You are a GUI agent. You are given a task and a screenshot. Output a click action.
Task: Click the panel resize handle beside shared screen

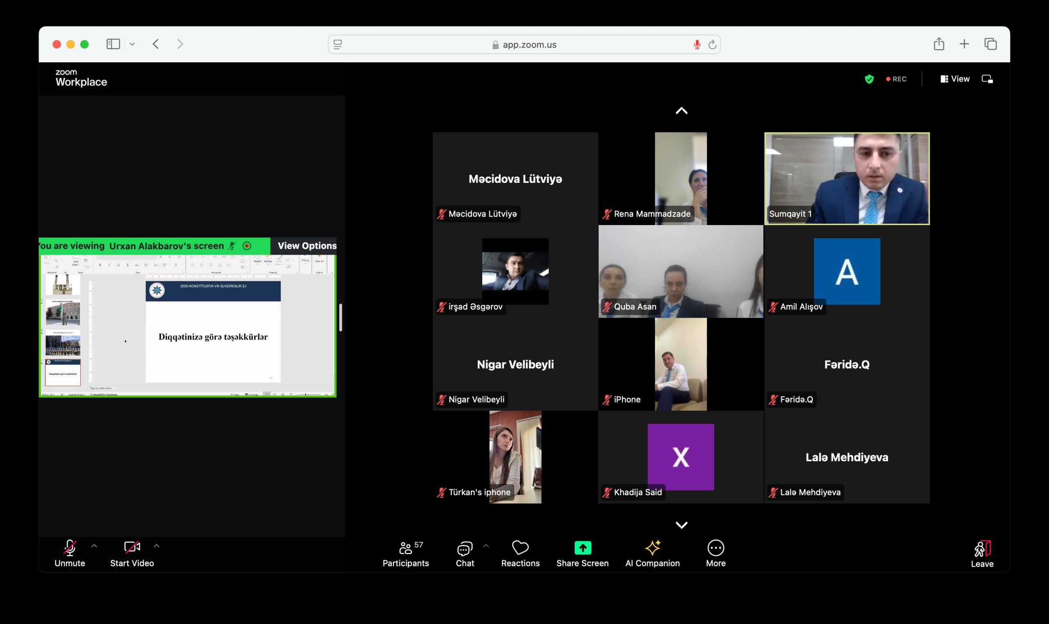click(341, 317)
